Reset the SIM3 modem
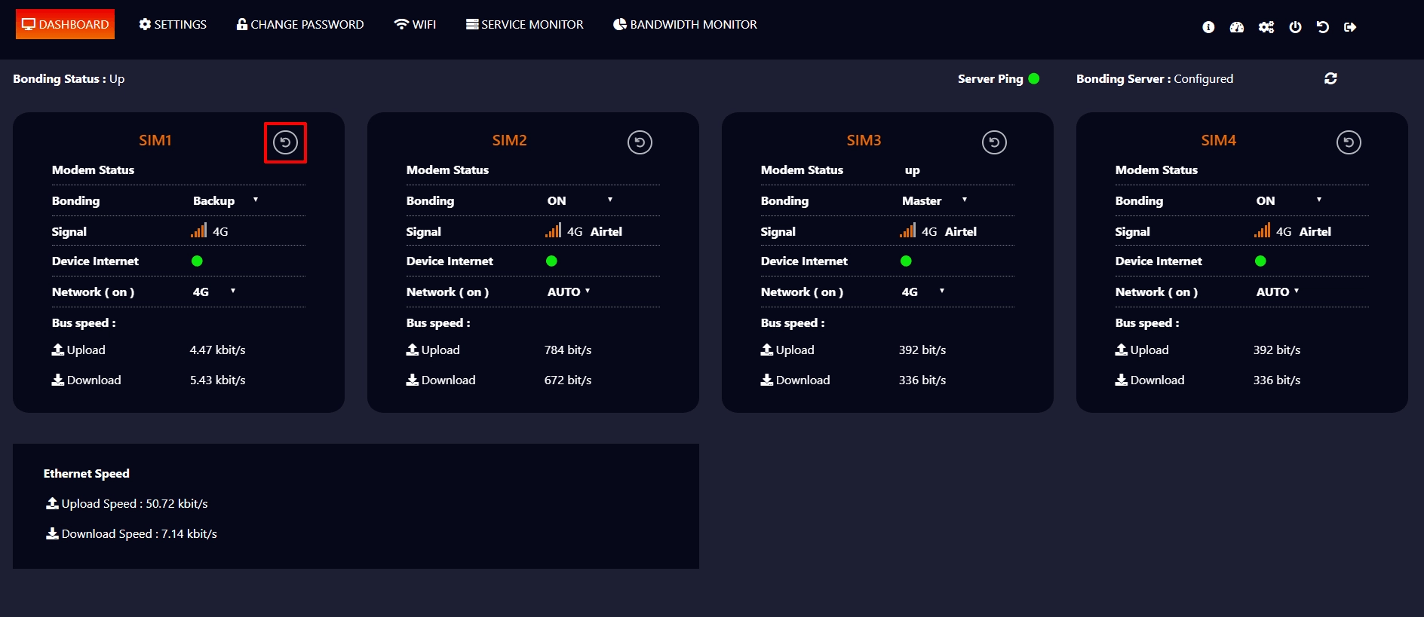The height and width of the screenshot is (617, 1424). pyautogui.click(x=994, y=142)
